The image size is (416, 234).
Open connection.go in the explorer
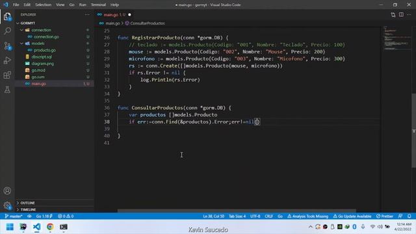coord(55,36)
